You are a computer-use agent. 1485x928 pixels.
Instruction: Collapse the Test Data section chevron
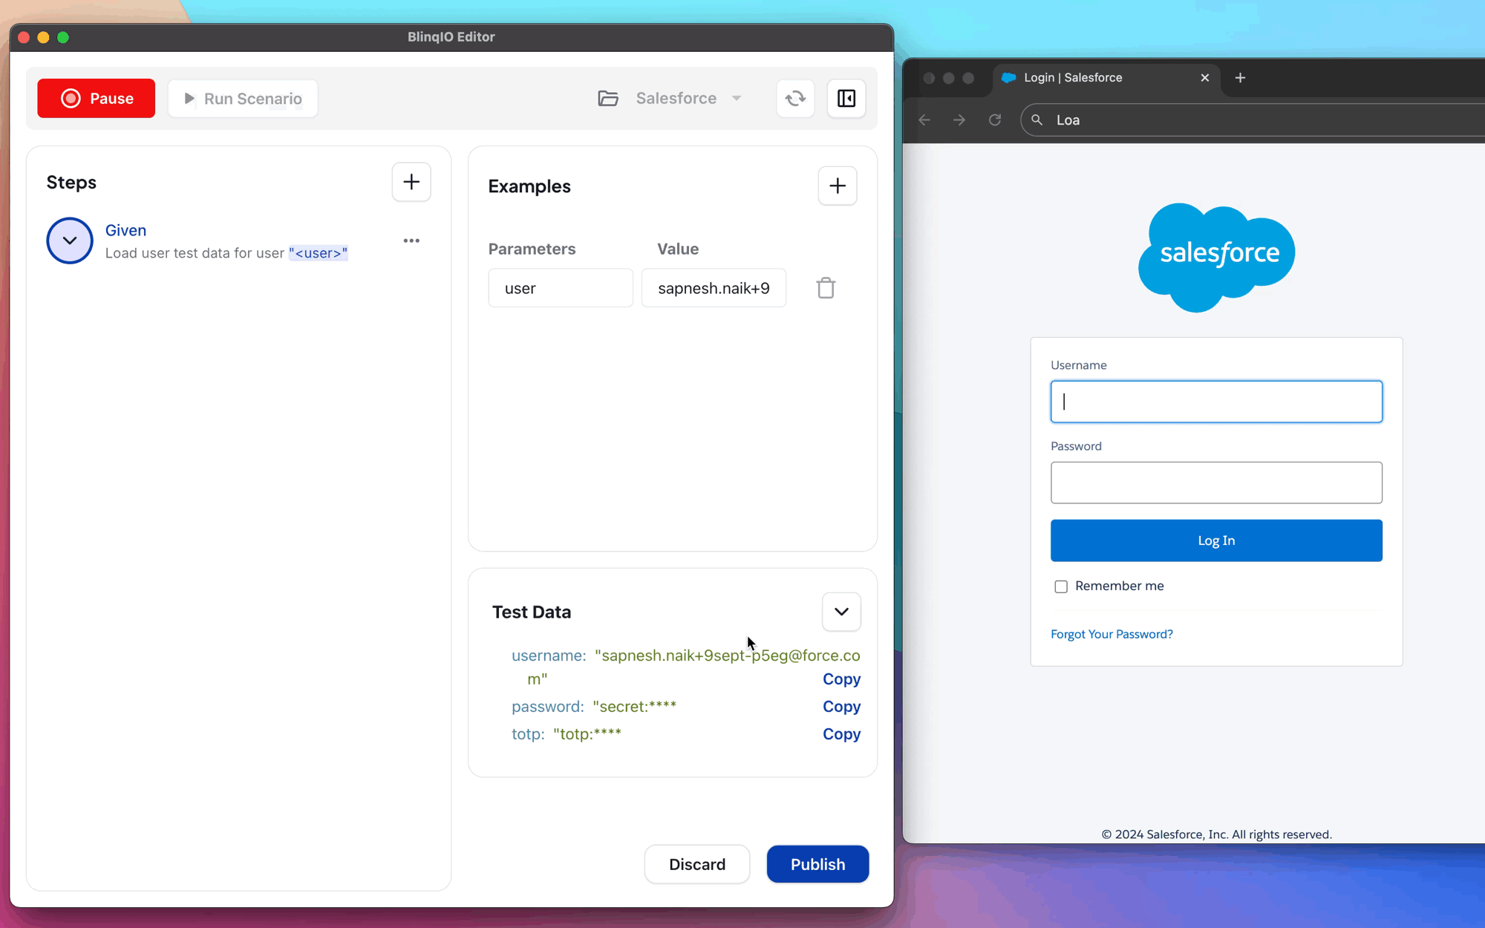(x=841, y=612)
